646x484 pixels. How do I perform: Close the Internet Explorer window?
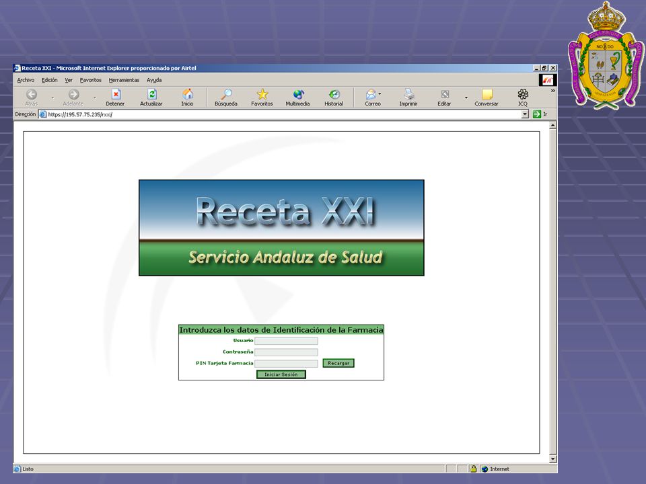[553, 68]
